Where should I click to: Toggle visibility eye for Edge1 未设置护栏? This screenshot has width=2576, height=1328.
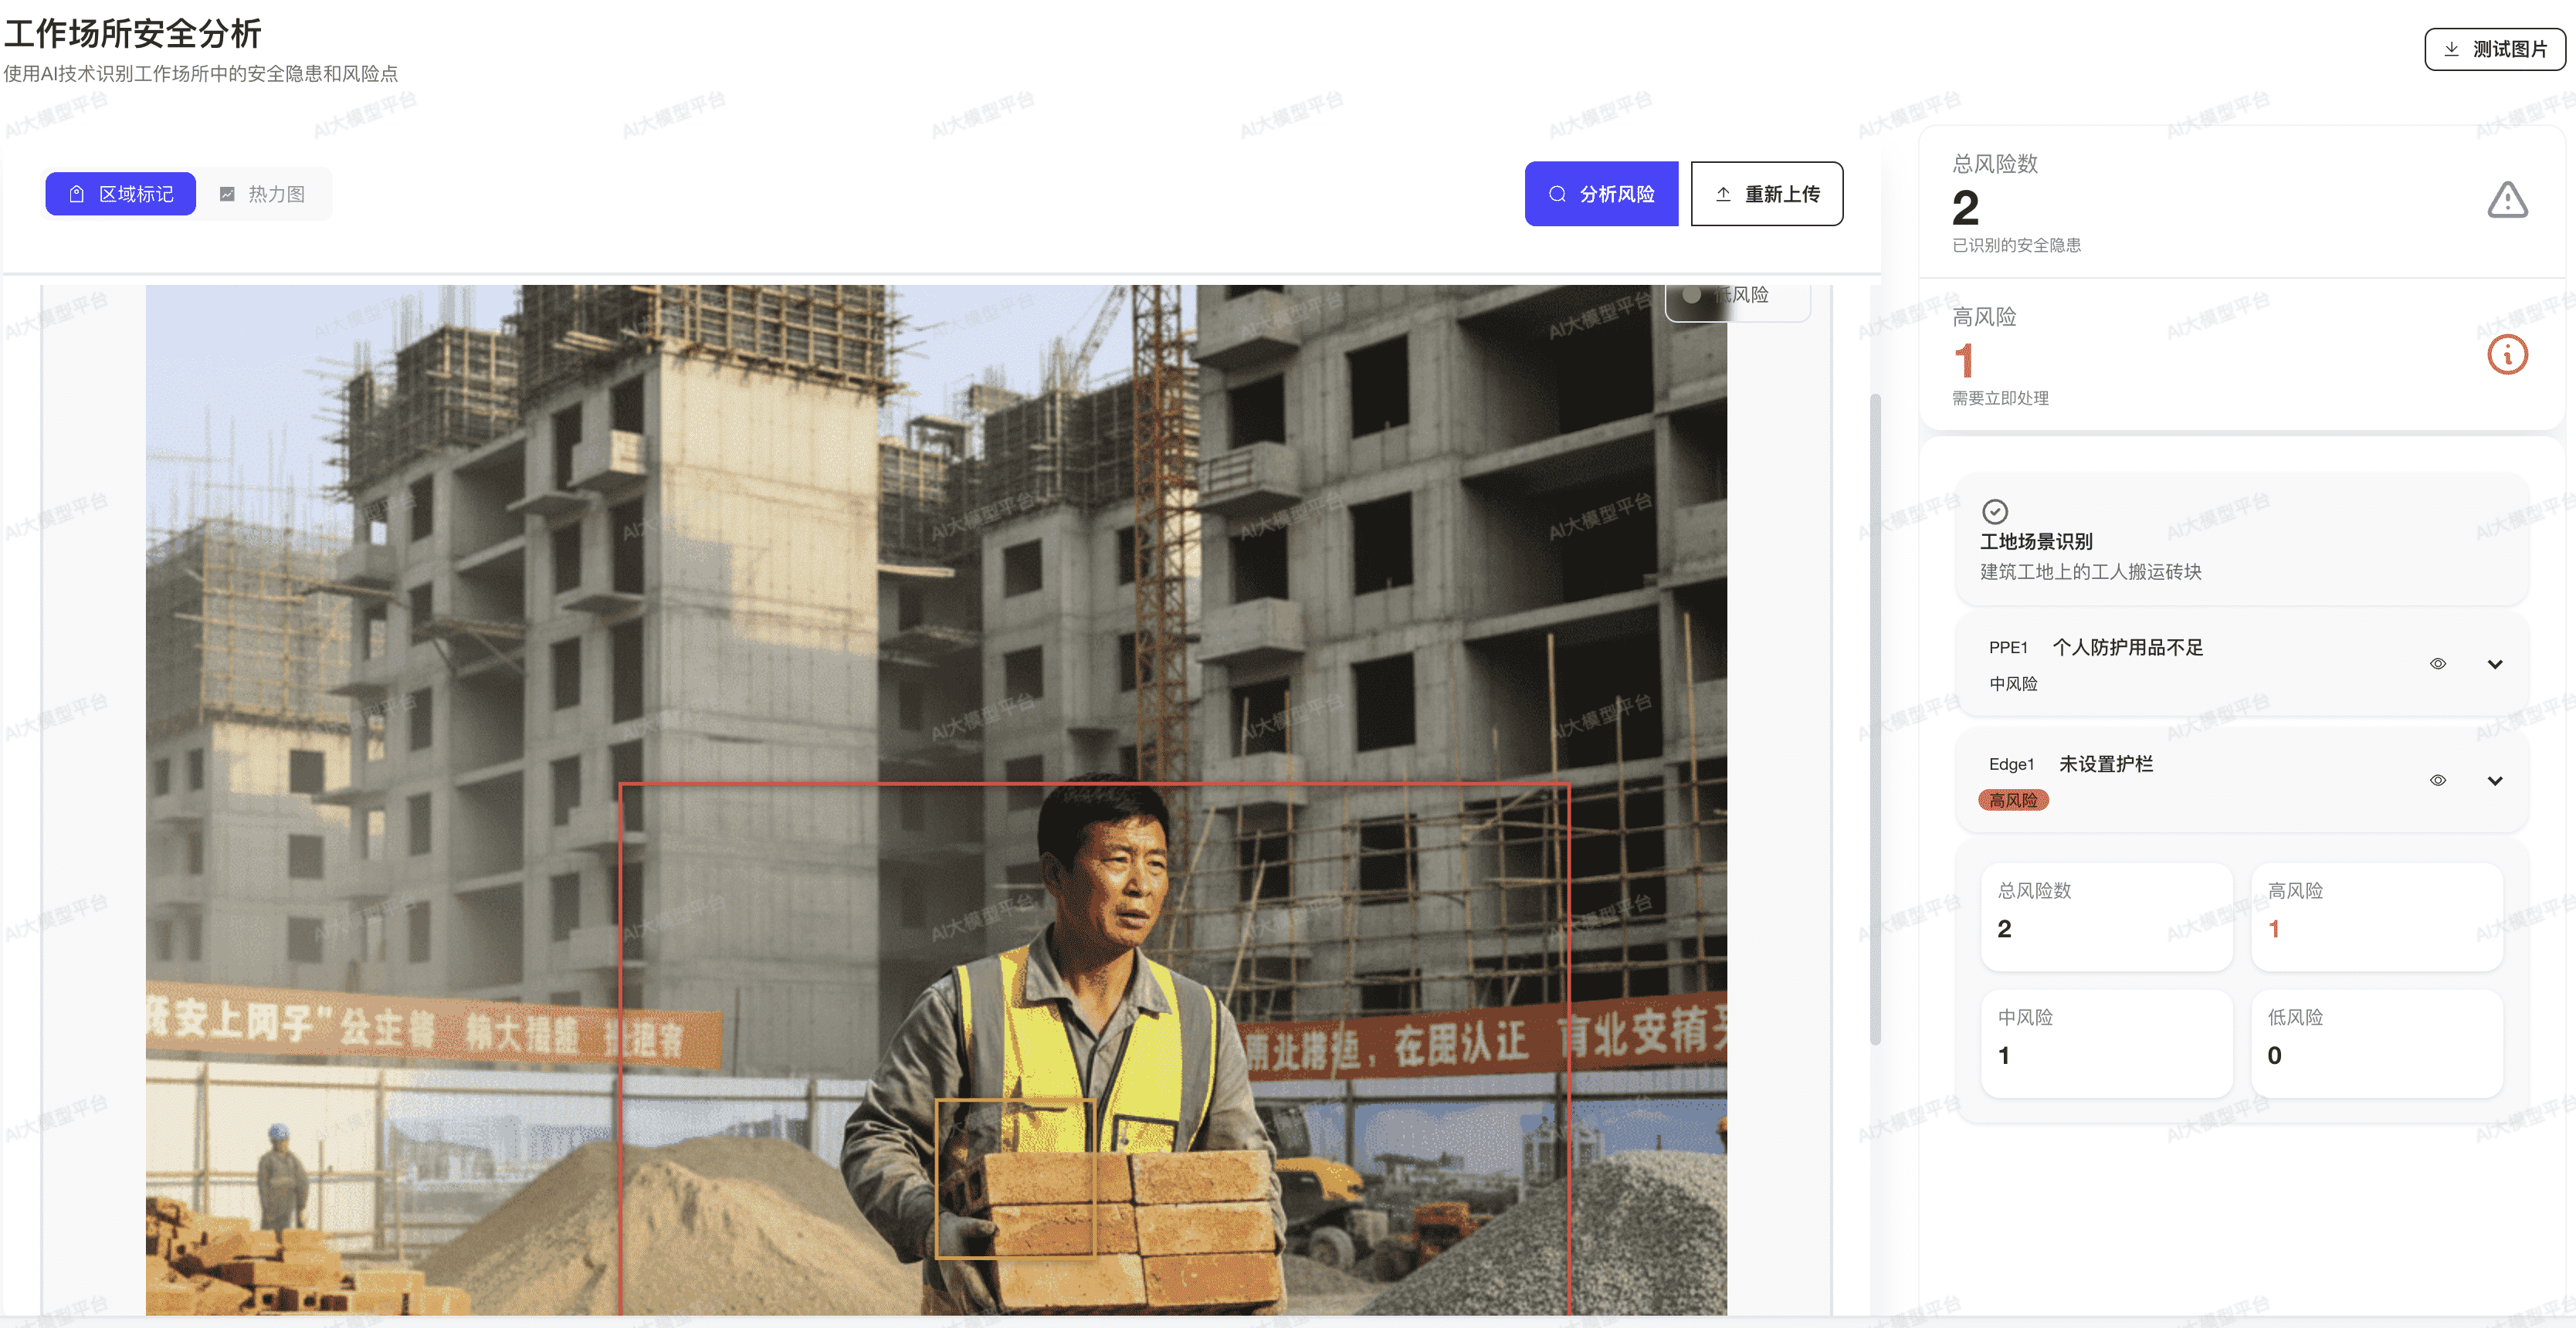[2438, 780]
